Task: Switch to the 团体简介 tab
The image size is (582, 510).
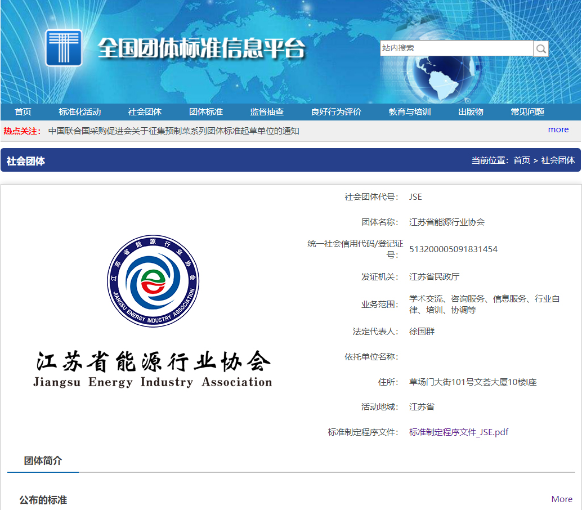Action: pos(43,460)
